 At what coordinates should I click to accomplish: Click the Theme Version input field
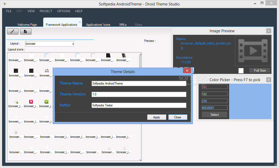point(139,94)
